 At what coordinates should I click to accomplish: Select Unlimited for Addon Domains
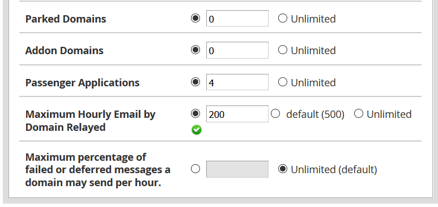(x=283, y=50)
